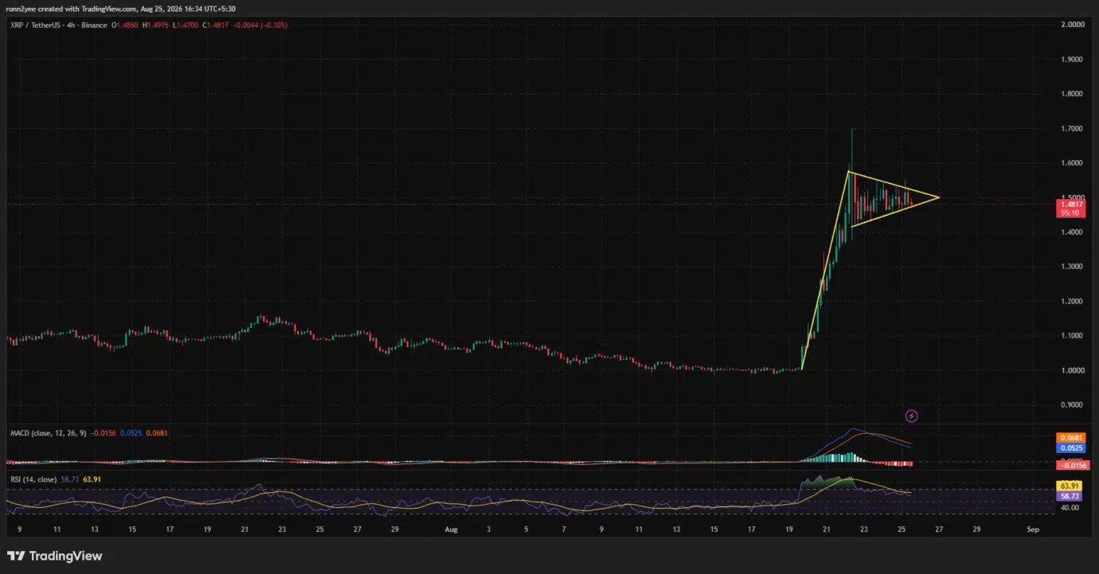Screen dimensions: 1099x574
Task: Click the TradingView logo in the footer
Action: (55, 556)
